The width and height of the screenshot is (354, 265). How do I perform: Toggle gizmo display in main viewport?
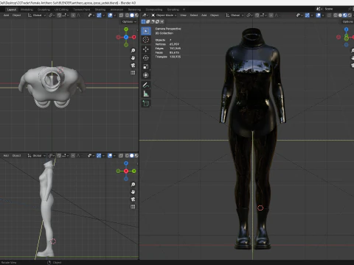[308, 15]
